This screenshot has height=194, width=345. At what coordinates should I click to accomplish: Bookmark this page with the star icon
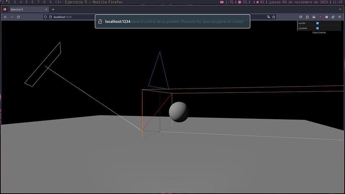pyautogui.click(x=273, y=17)
